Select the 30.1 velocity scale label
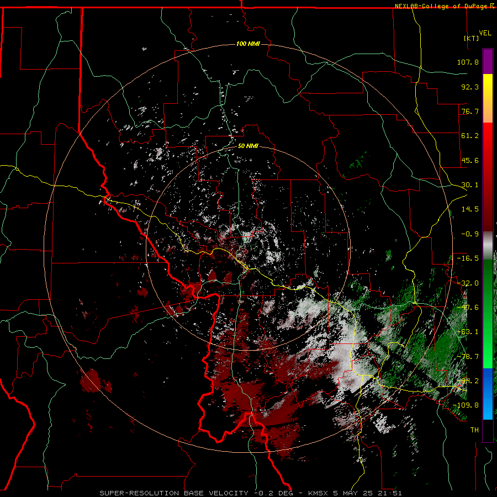497x497 pixels. pos(470,185)
